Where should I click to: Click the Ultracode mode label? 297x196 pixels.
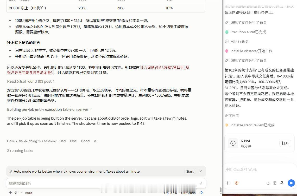[188, 193]
